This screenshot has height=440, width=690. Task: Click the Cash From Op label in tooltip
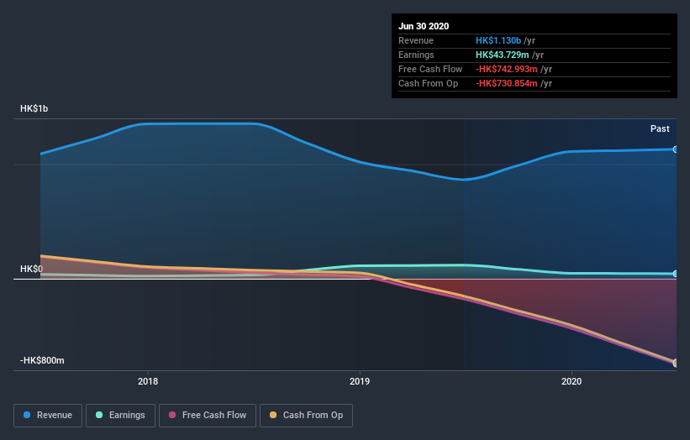[428, 83]
